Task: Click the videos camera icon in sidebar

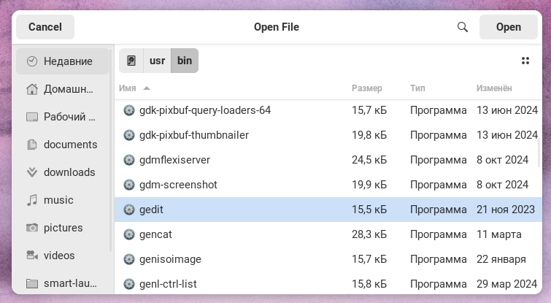Action: pos(31,256)
